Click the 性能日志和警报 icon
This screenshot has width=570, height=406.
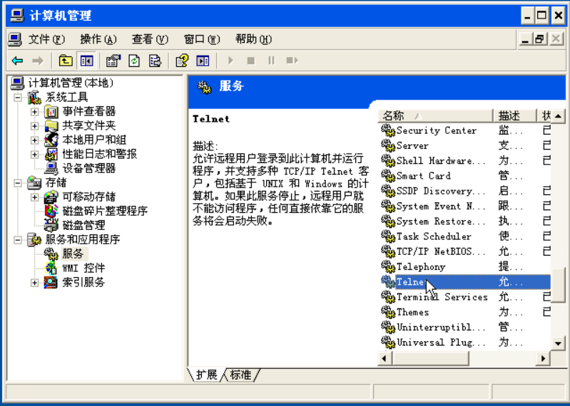point(51,154)
